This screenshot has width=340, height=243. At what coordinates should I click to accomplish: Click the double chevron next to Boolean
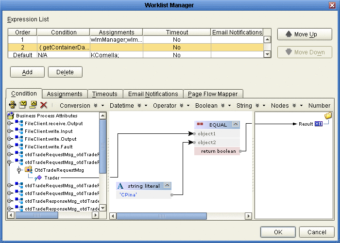(223, 105)
